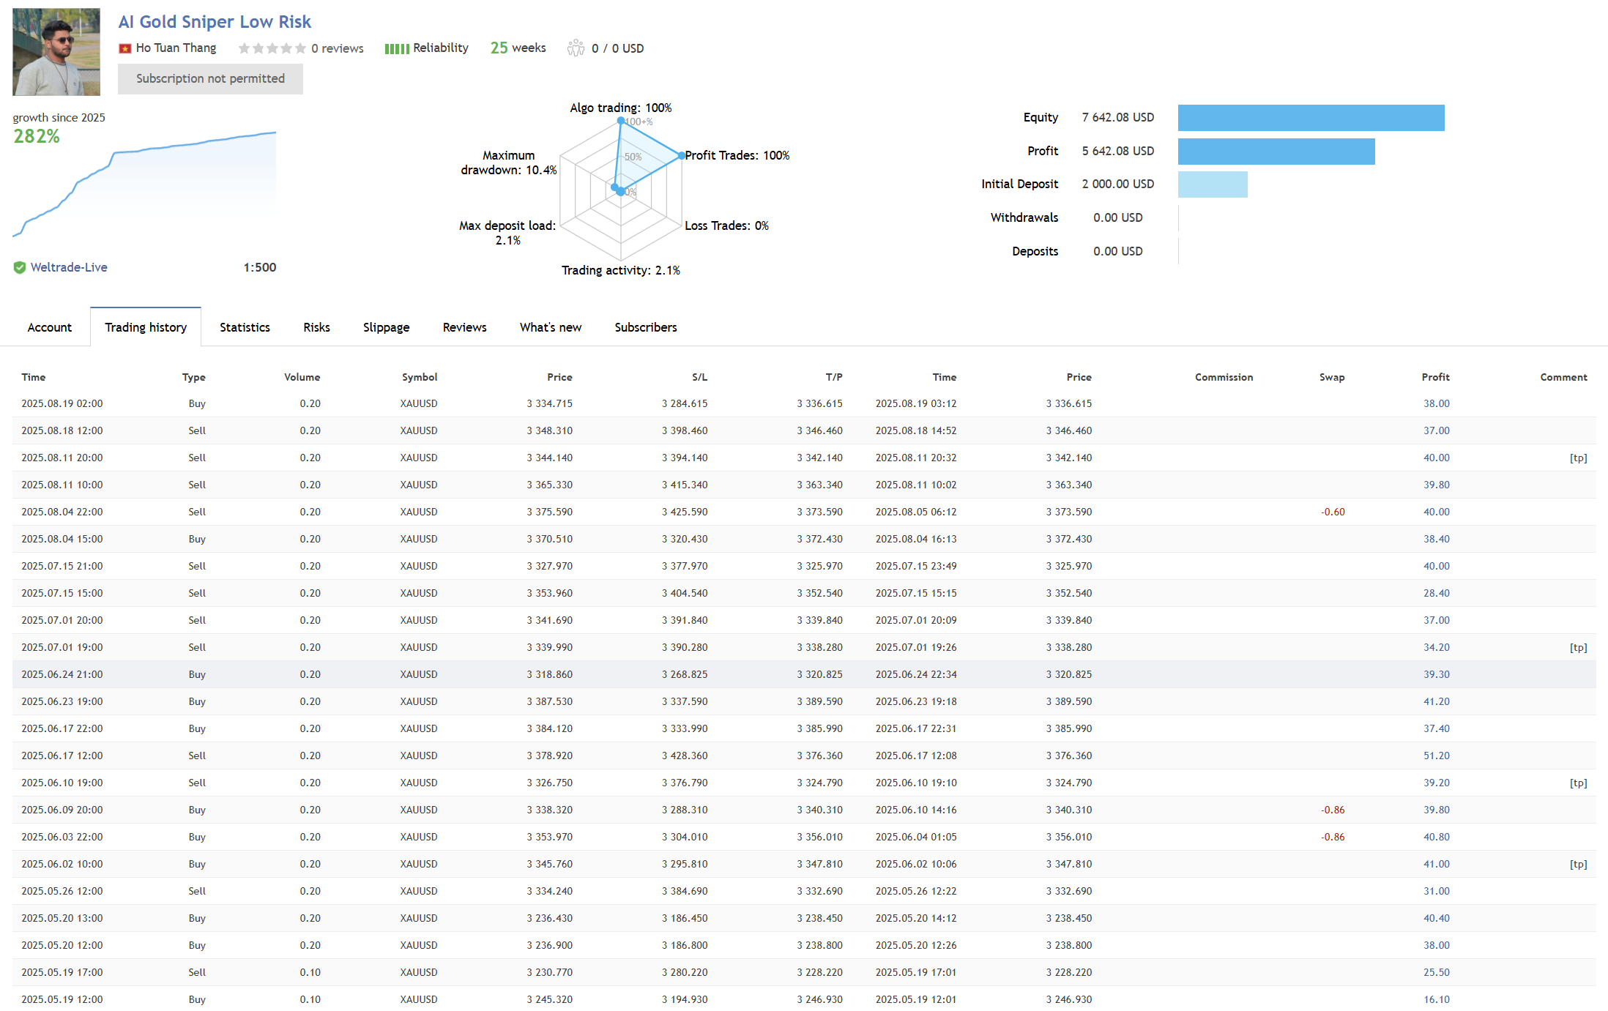This screenshot has height=1011, width=1608.
Task: Click the Subscription not permitted button
Action: [210, 78]
